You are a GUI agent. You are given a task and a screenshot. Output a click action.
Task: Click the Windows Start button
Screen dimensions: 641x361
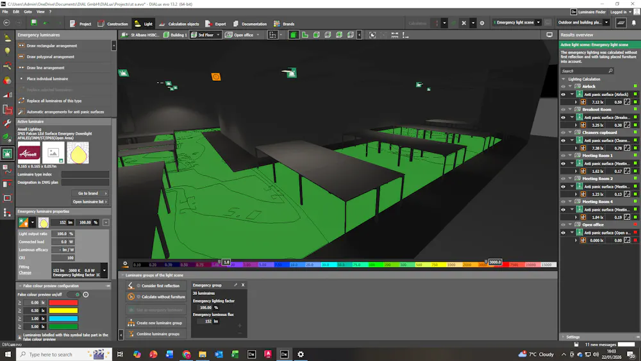coord(7,355)
